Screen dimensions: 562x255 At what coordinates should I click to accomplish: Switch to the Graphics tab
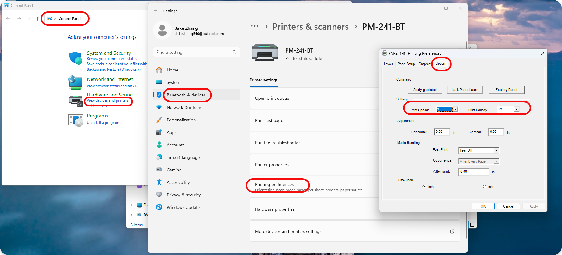425,64
